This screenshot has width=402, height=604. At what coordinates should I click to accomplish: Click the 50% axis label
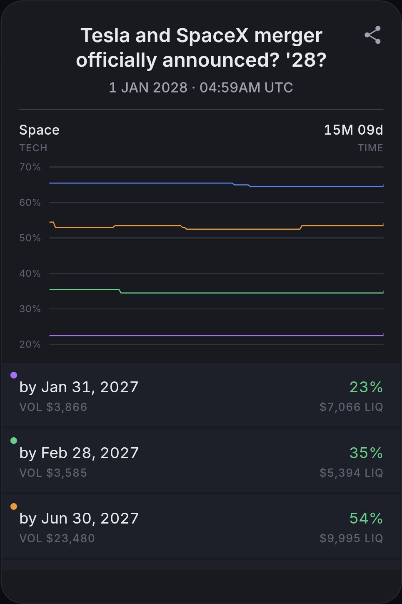[x=30, y=238]
